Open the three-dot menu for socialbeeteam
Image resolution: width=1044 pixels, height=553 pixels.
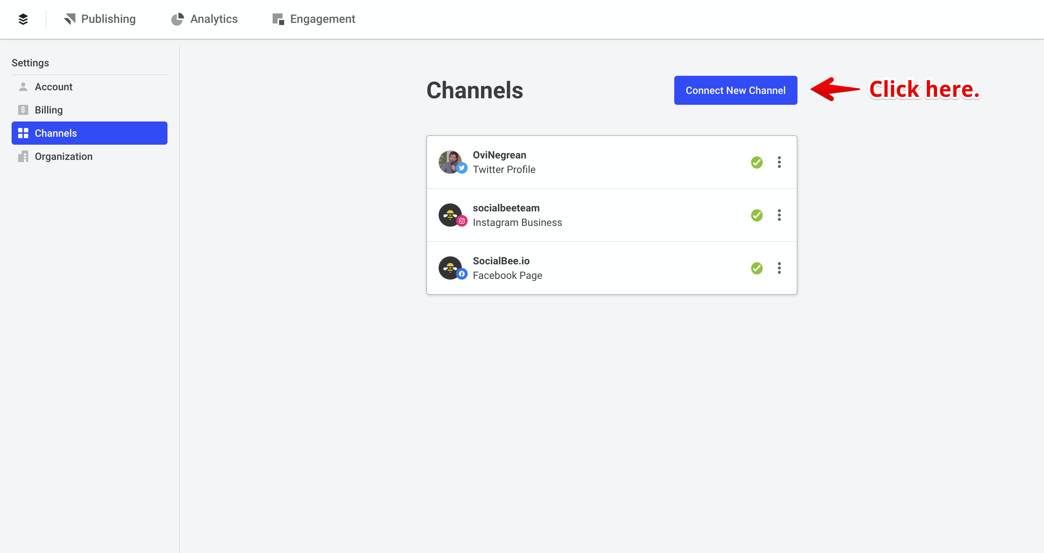779,215
